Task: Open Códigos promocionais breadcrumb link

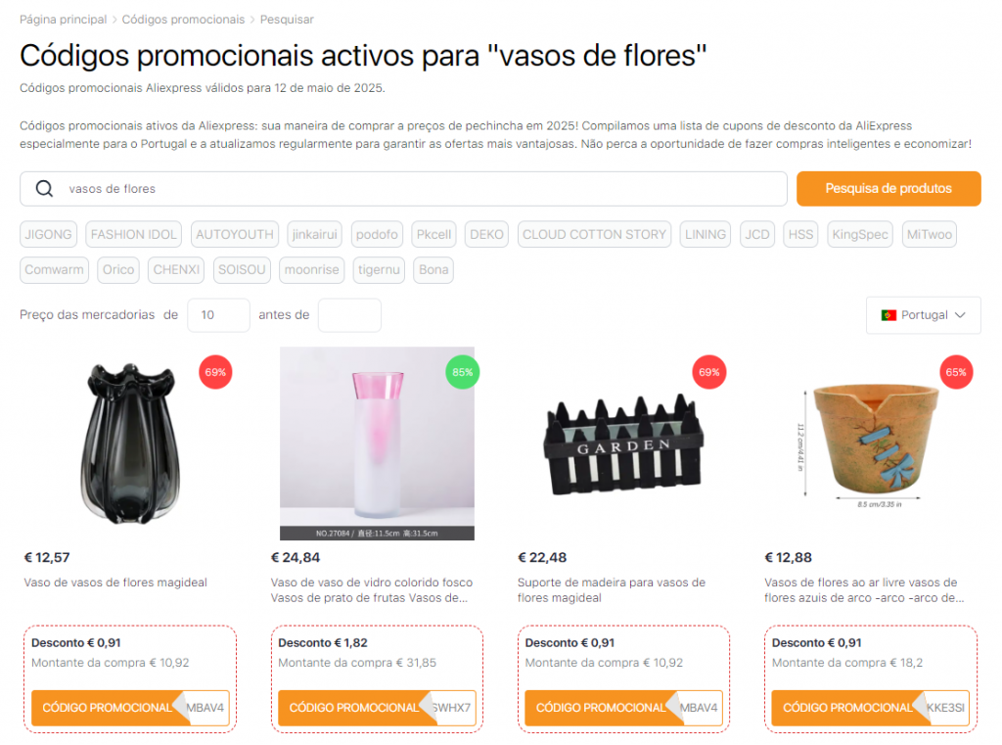Action: click(183, 20)
